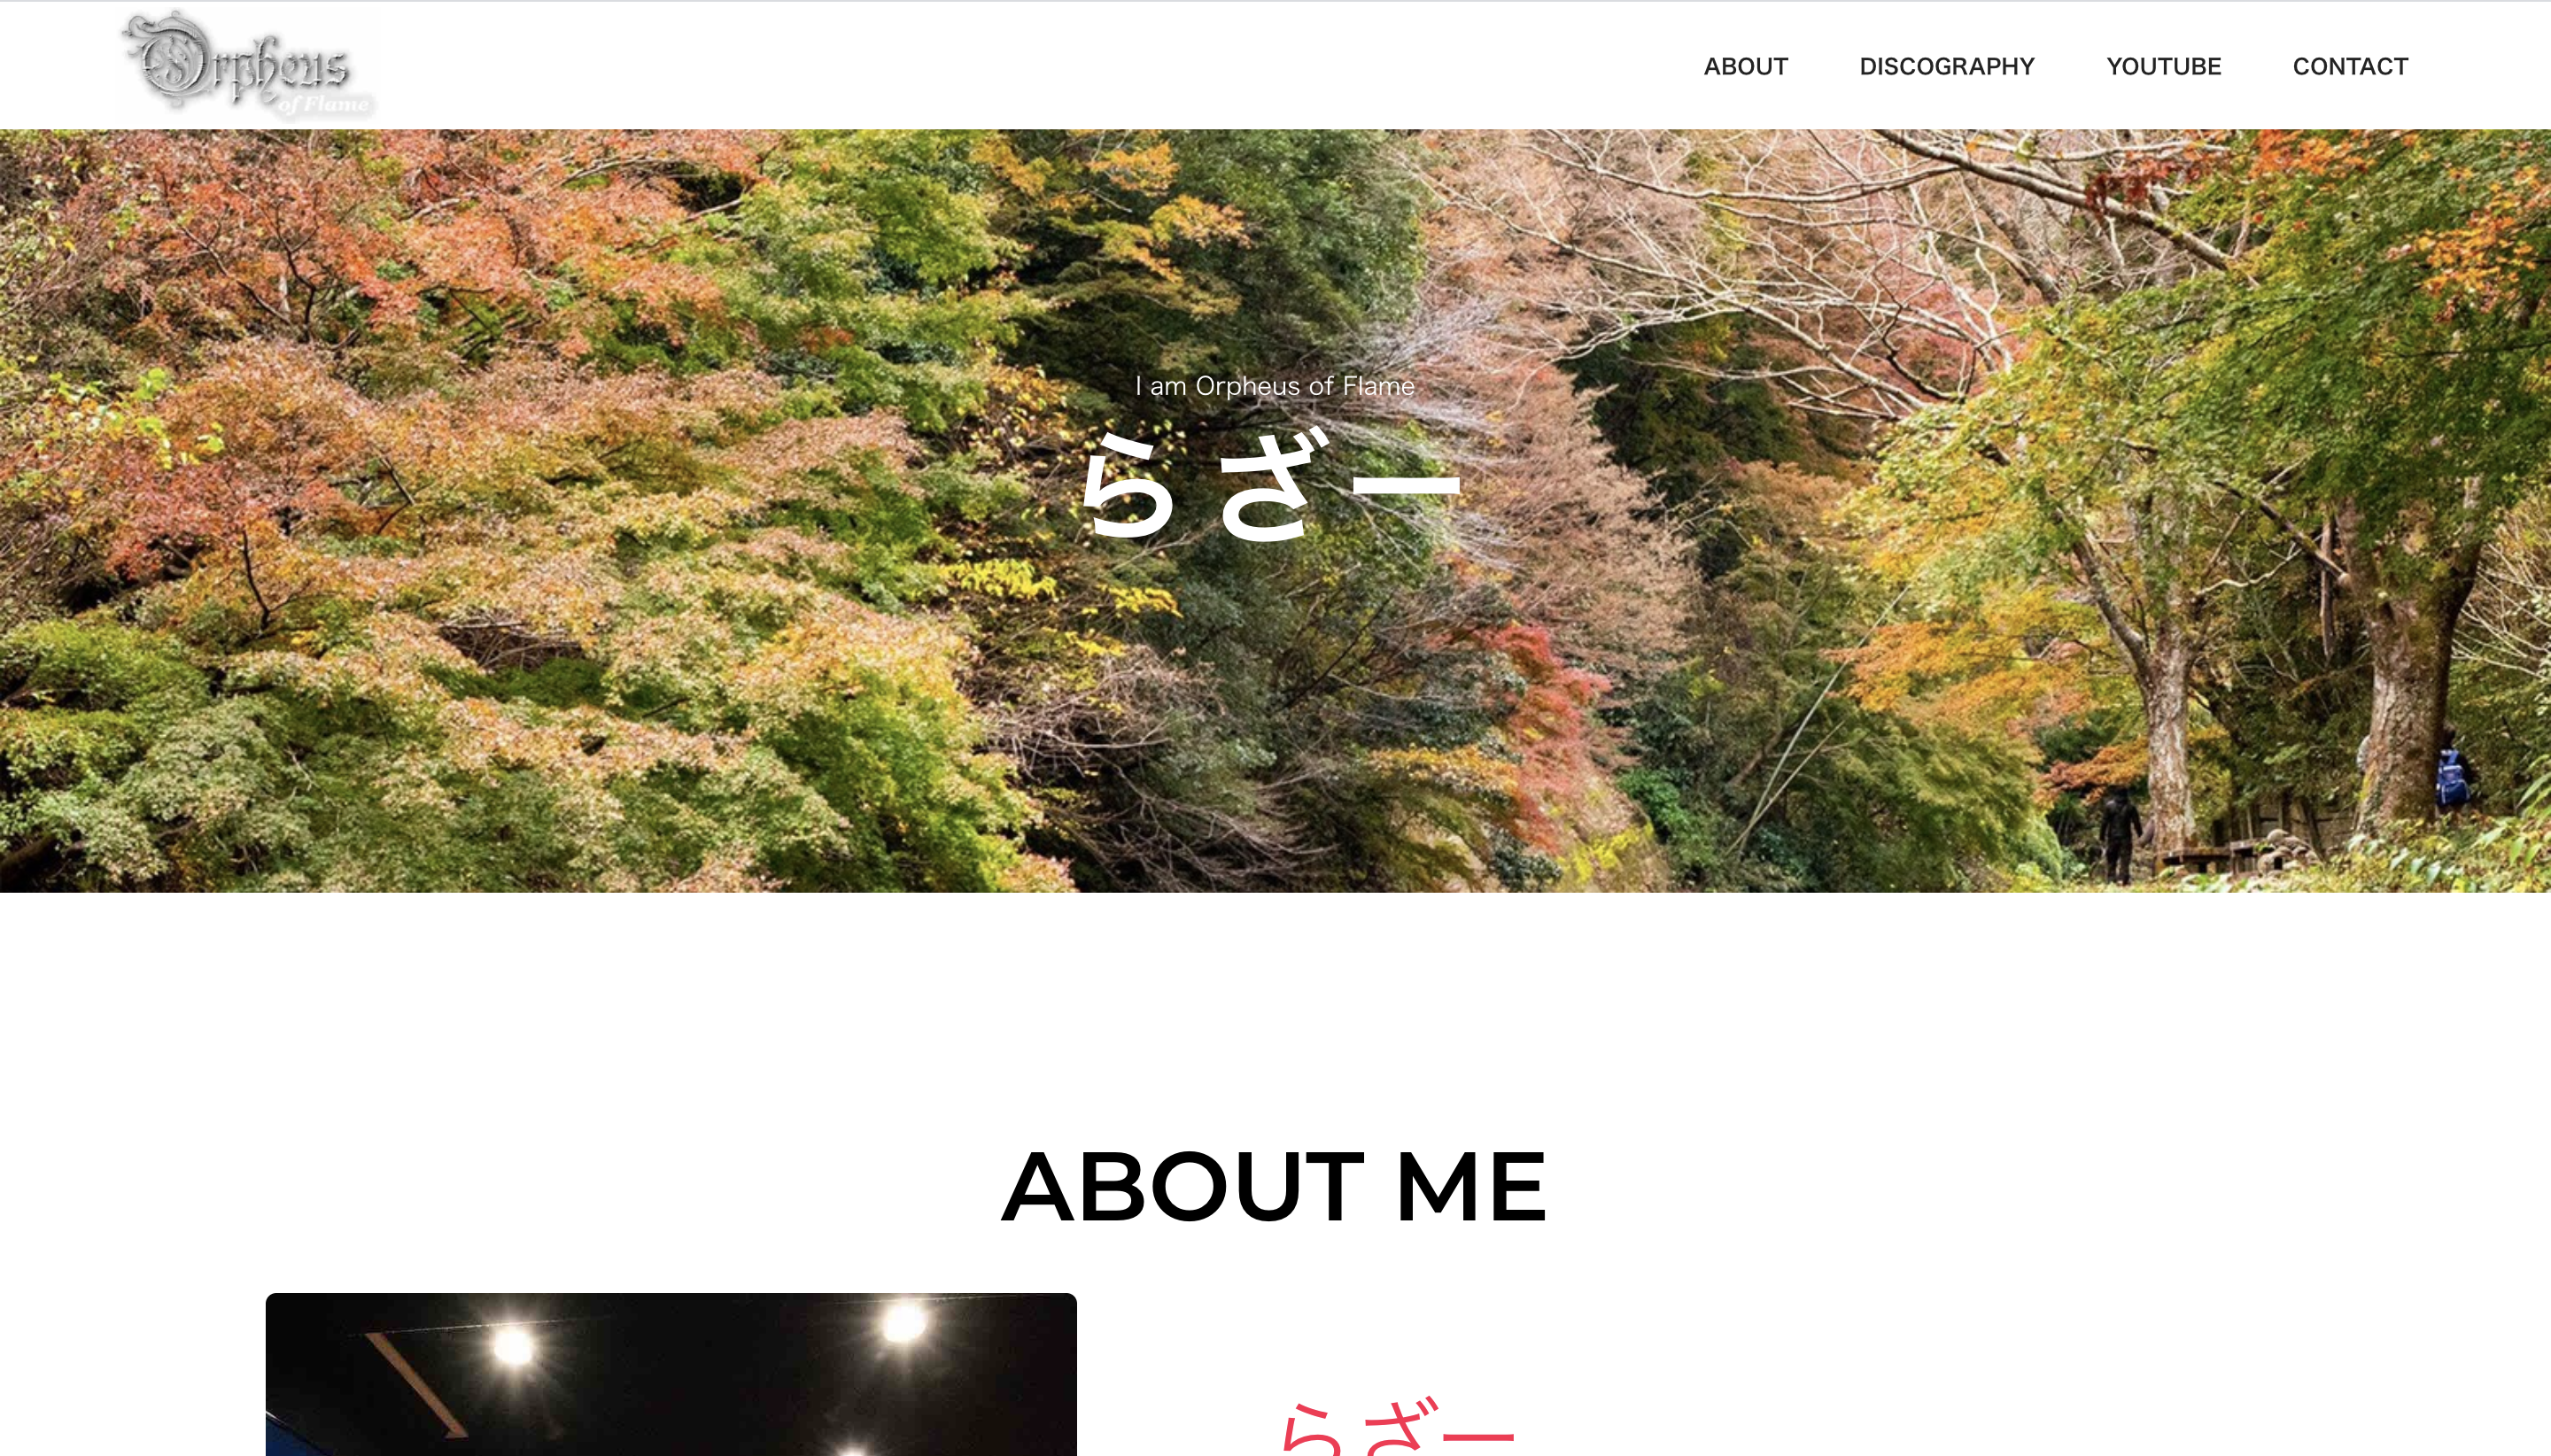Click the ABOUT ME section heading

(x=1274, y=1187)
